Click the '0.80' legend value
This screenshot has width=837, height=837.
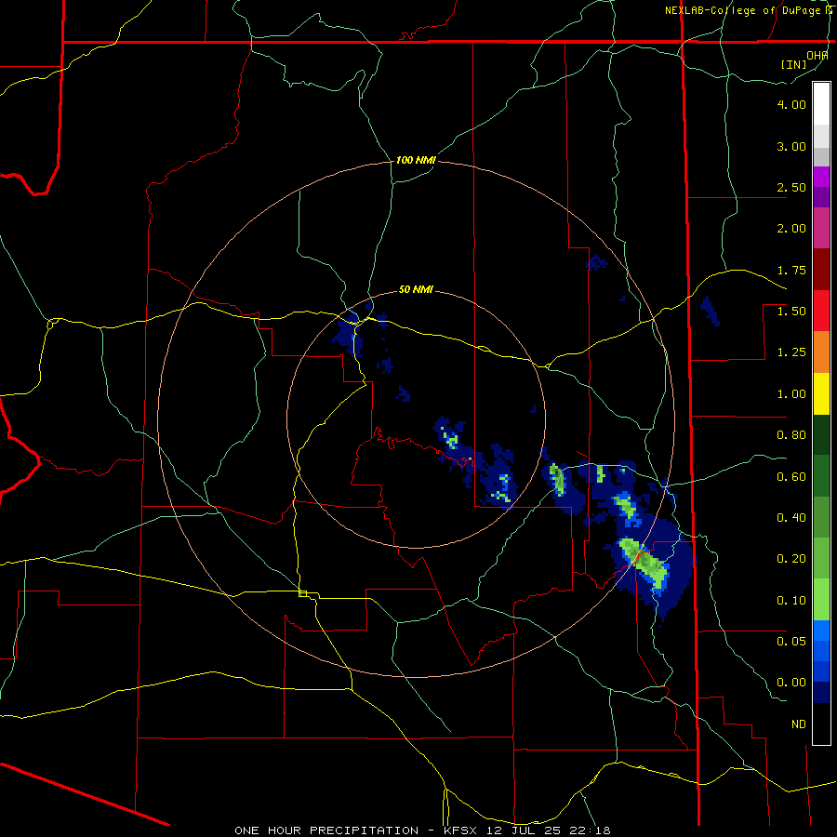(x=791, y=435)
